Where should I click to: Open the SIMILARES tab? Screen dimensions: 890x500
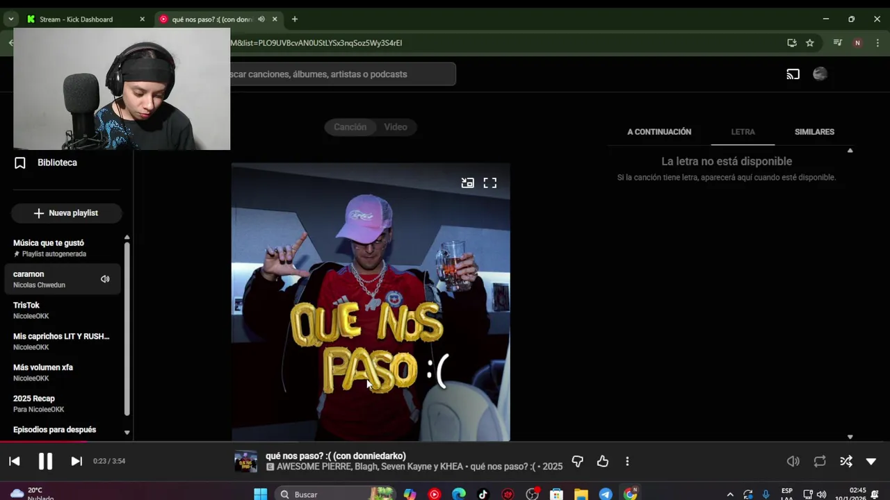coord(814,132)
